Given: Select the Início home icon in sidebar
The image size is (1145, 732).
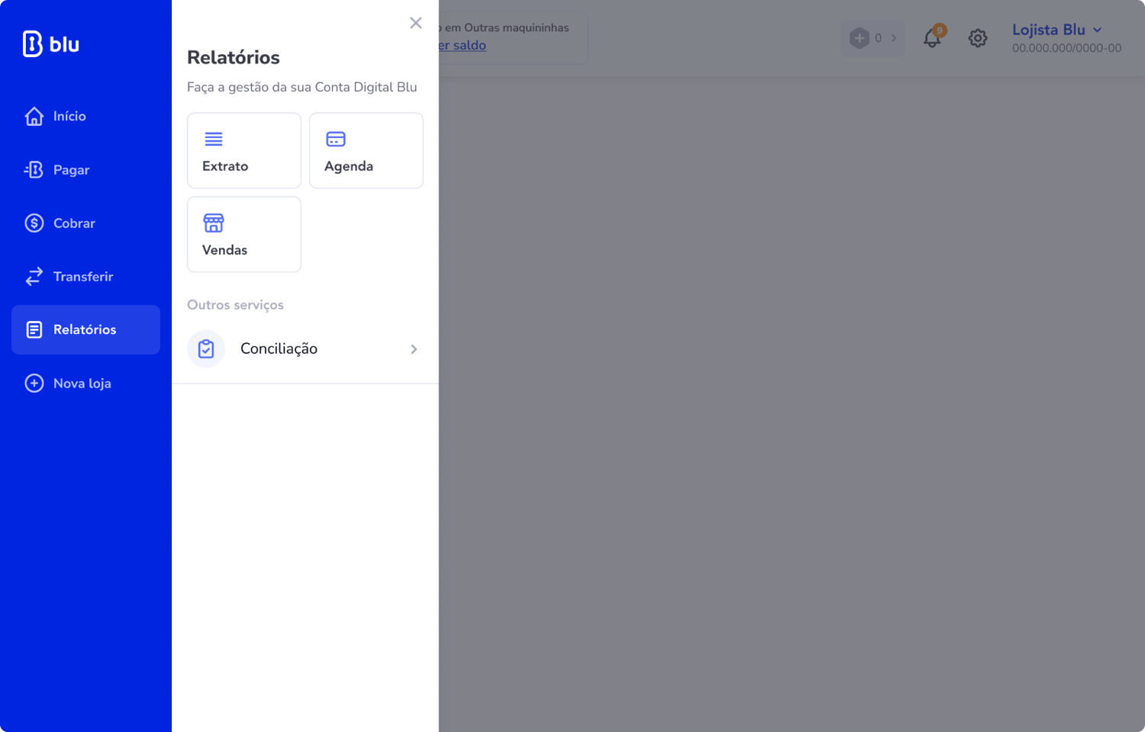Looking at the screenshot, I should (34, 116).
